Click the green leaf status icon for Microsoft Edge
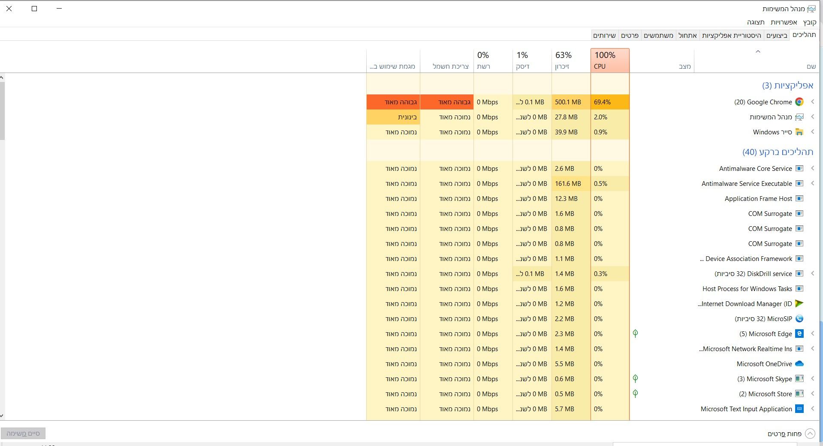Viewport: 823px width, 446px height. click(635, 333)
